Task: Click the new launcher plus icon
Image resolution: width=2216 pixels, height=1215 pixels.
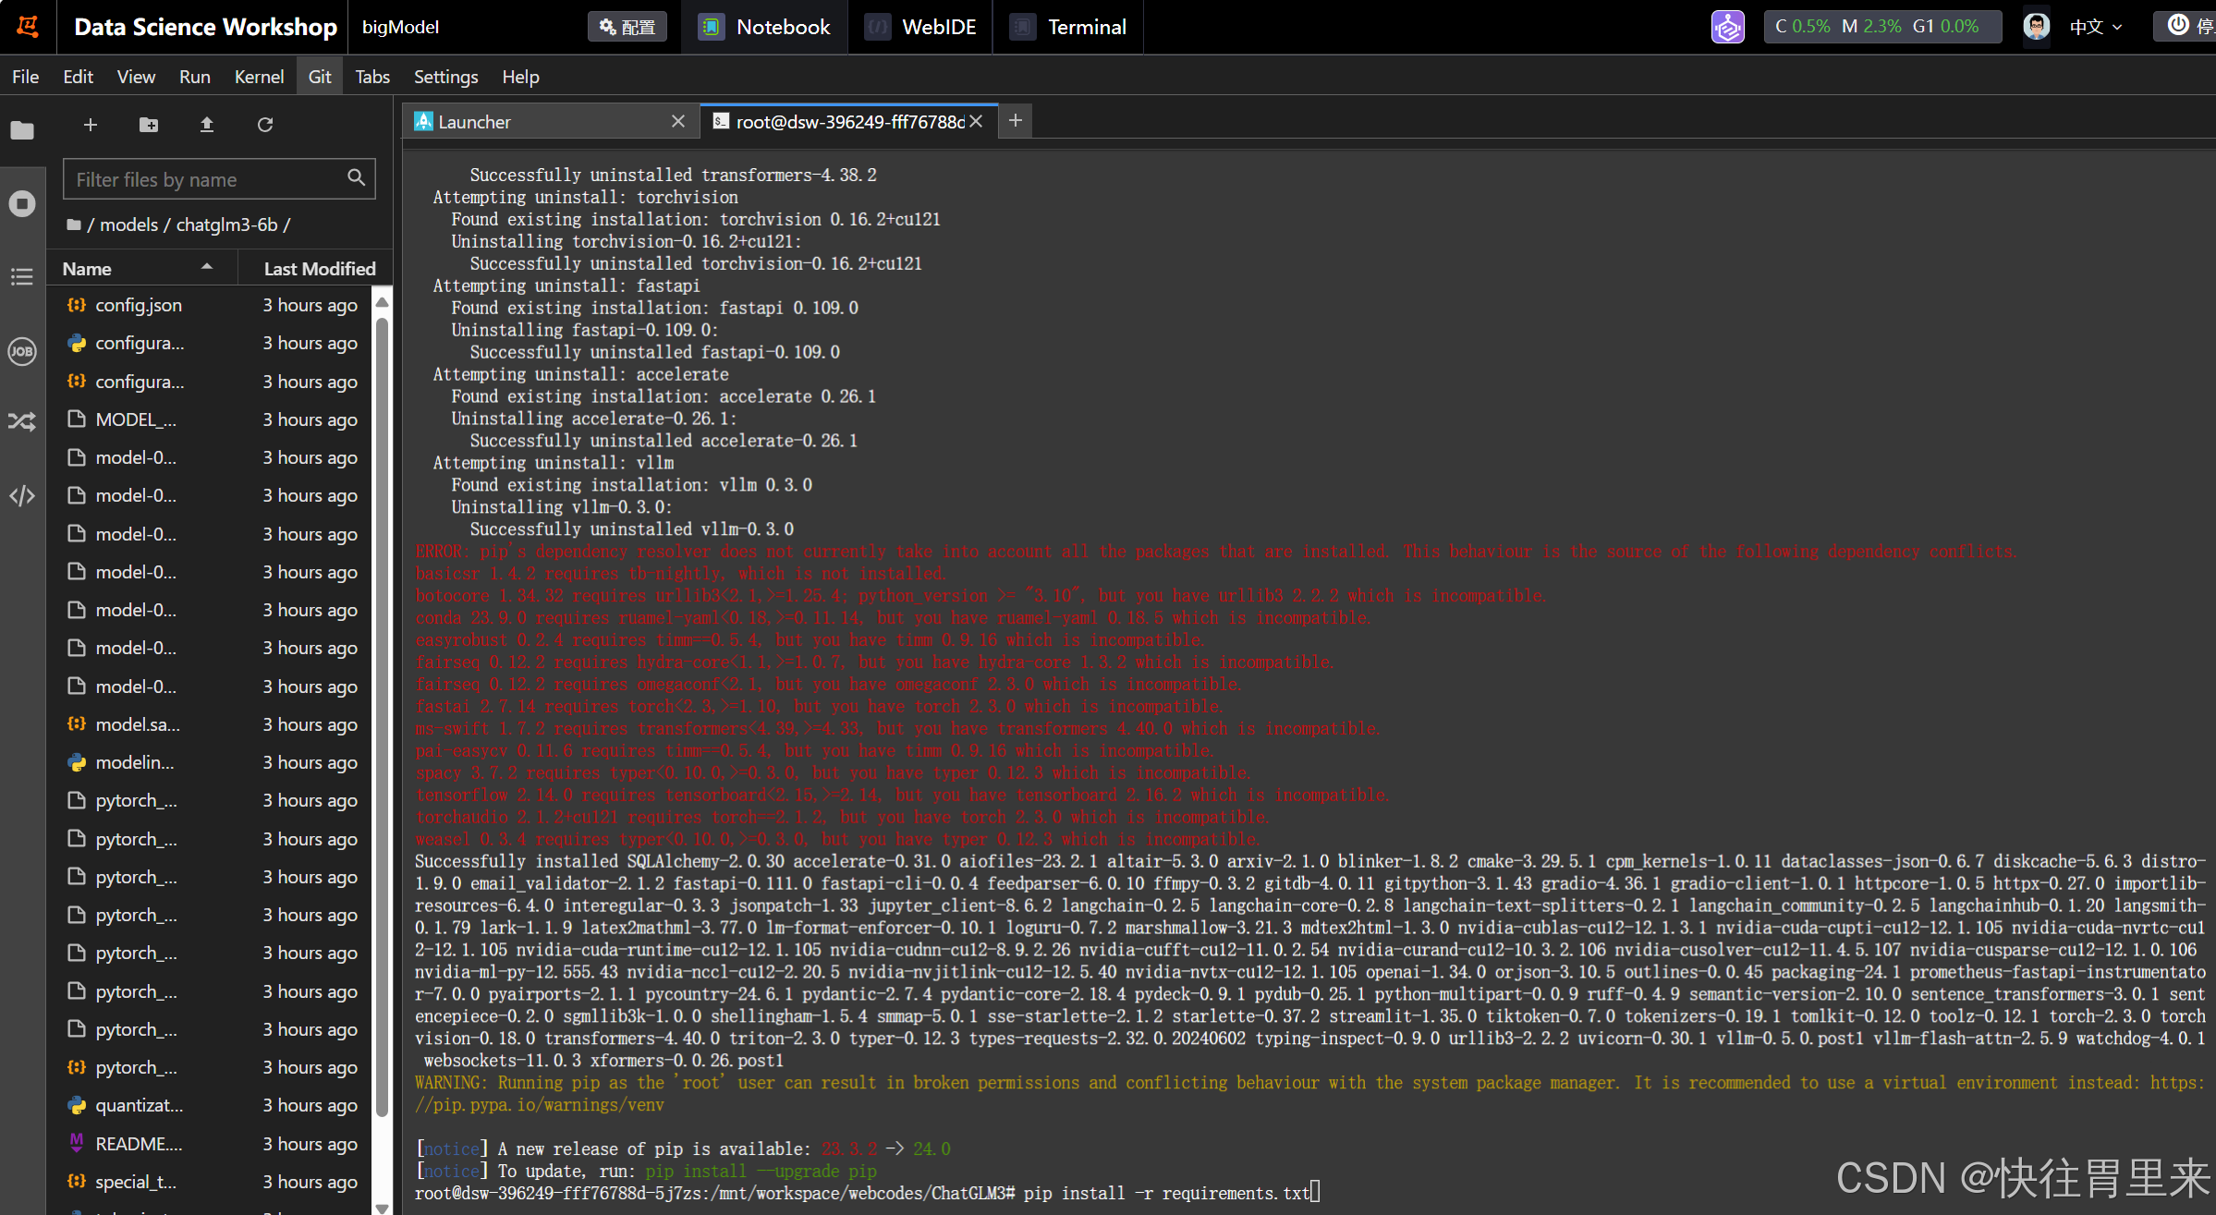Action: [x=91, y=125]
